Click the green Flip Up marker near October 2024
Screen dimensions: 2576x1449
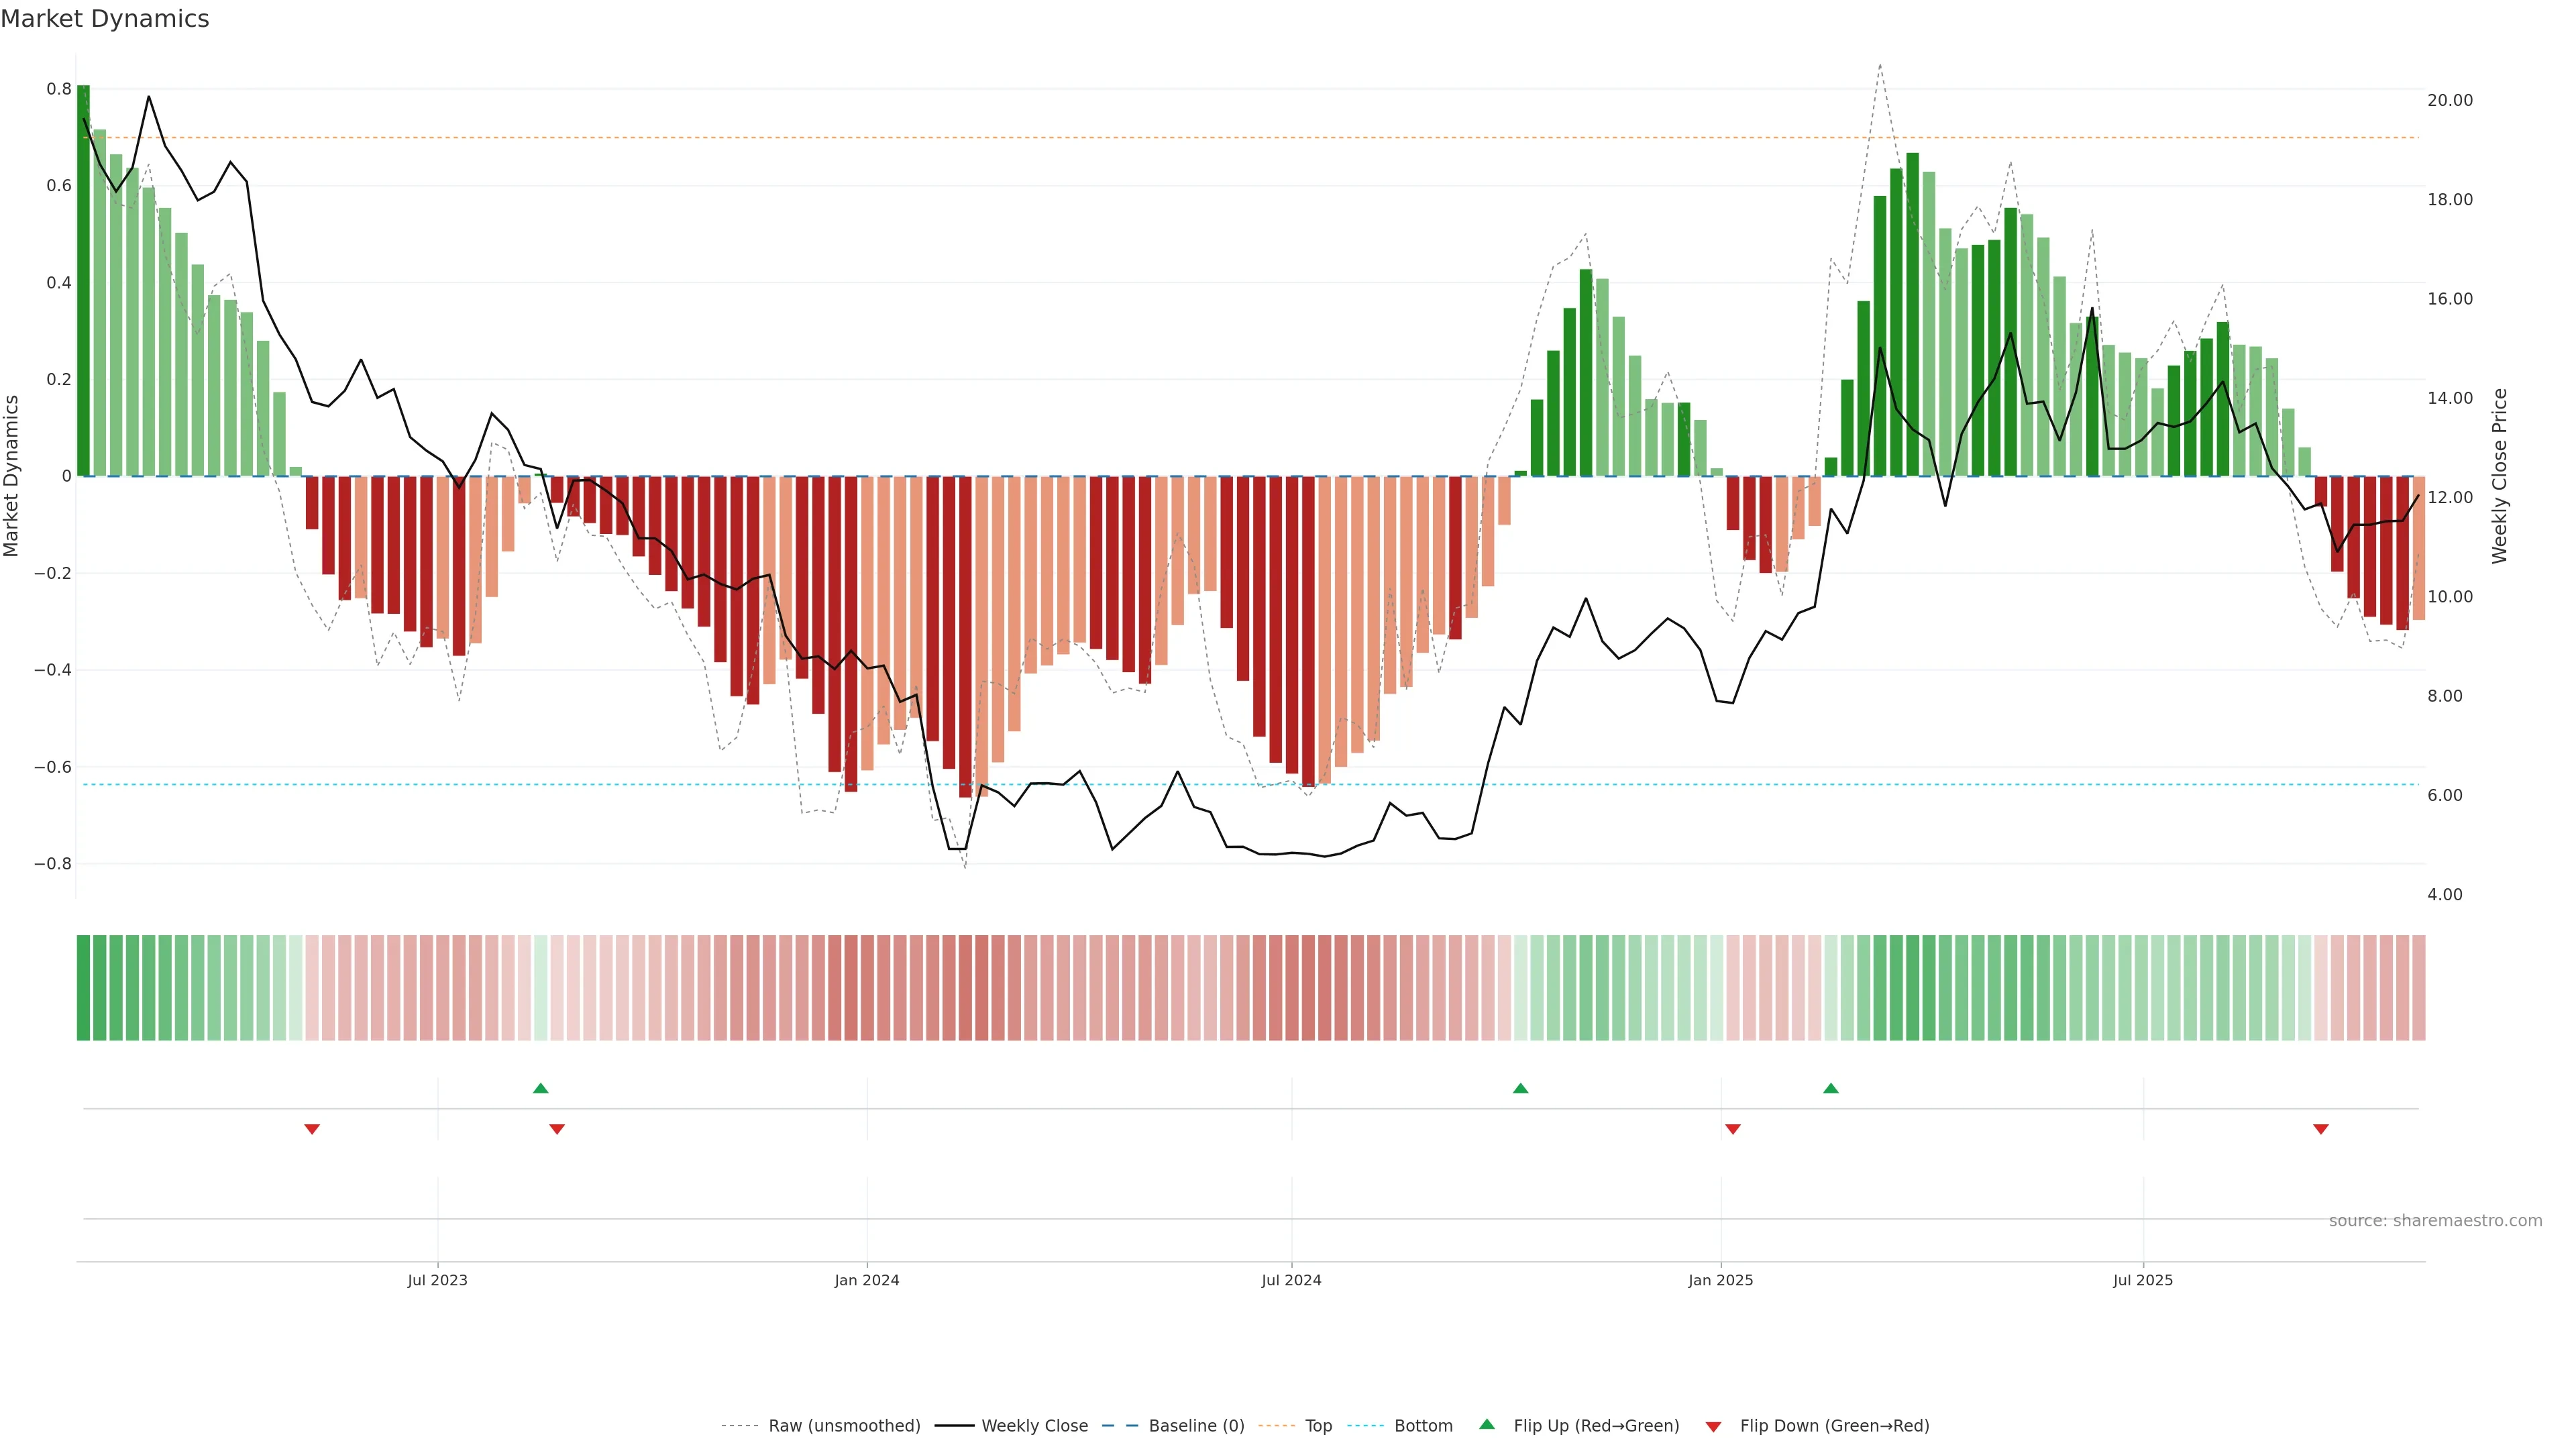(x=1520, y=1088)
